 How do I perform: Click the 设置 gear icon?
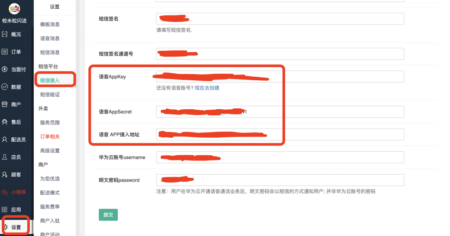5,227
